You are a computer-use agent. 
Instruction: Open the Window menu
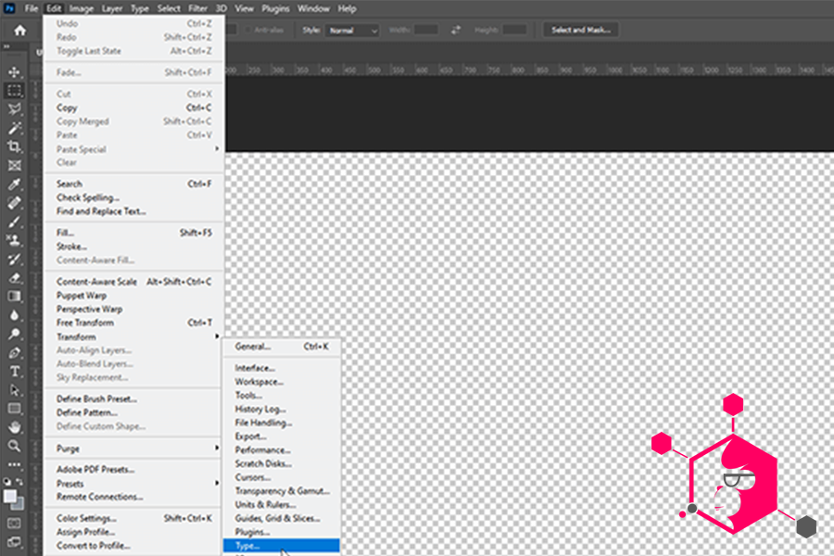[313, 8]
